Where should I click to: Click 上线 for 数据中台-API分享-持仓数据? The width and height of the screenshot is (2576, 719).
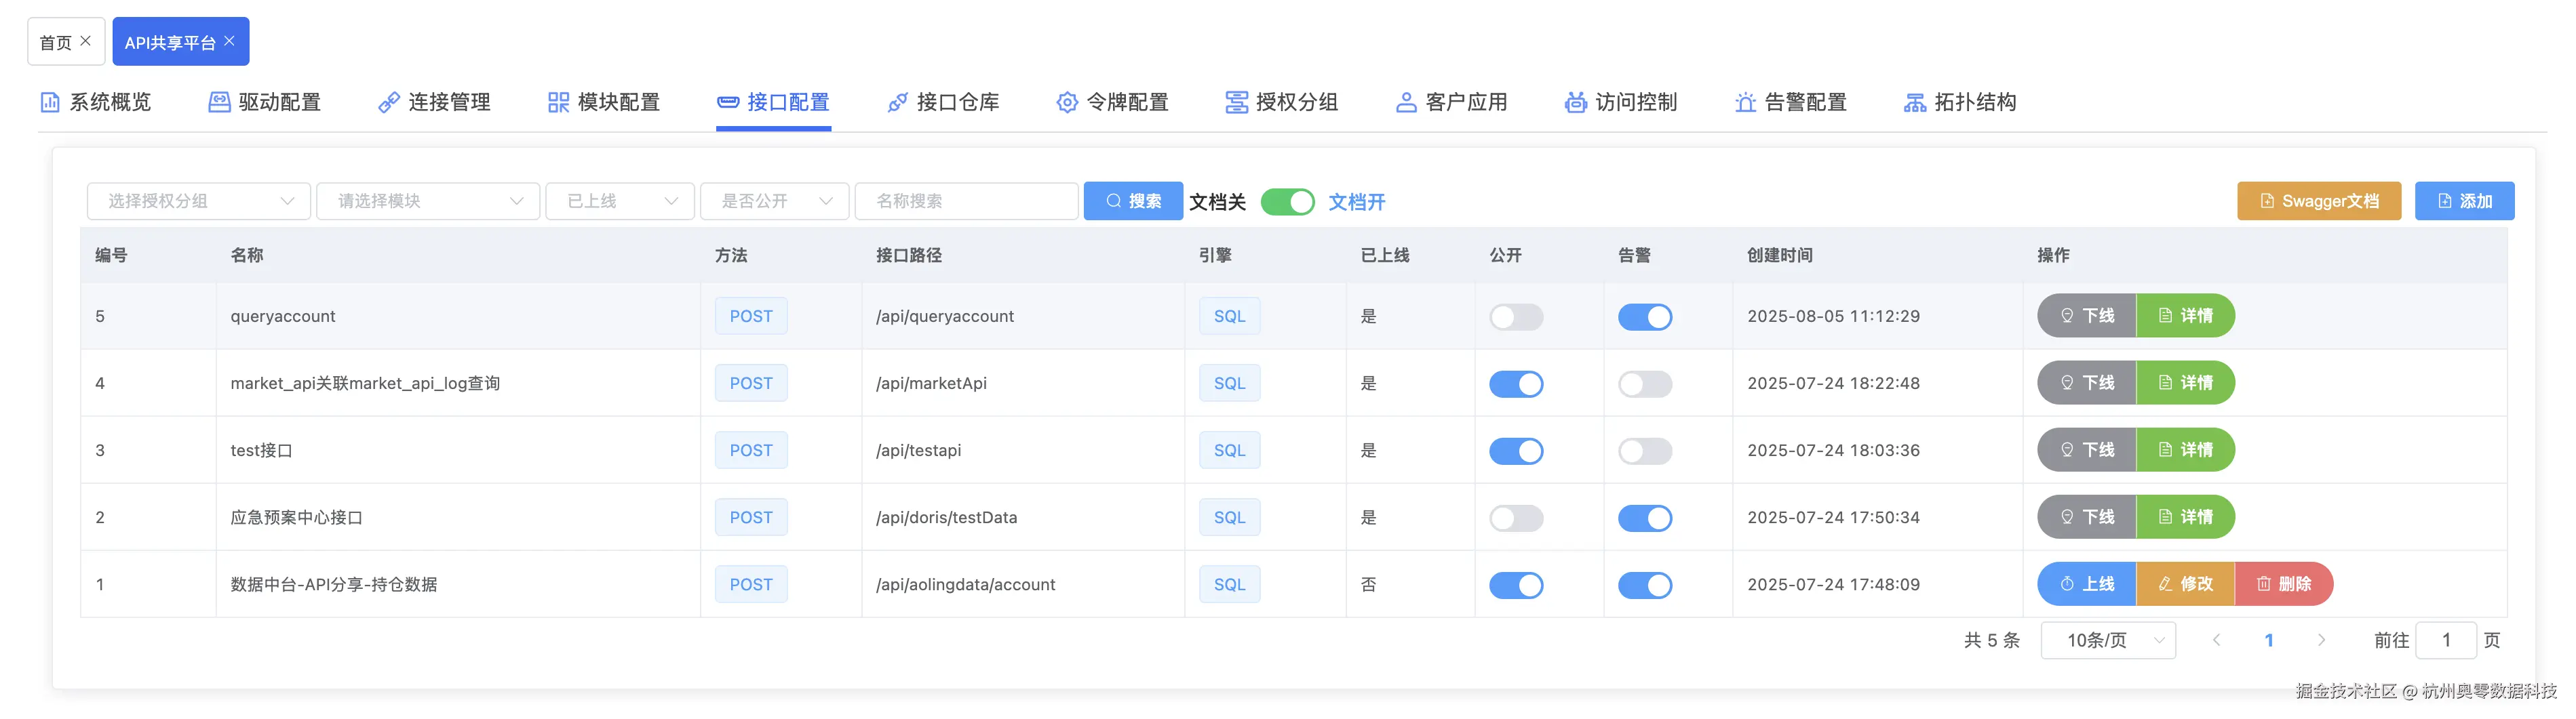tap(2087, 584)
